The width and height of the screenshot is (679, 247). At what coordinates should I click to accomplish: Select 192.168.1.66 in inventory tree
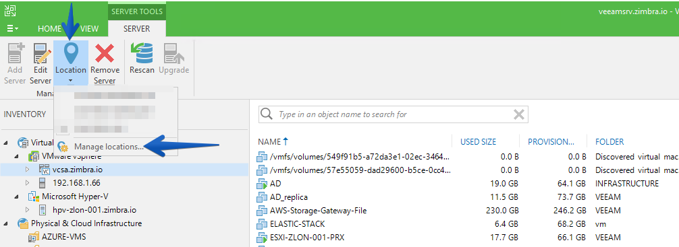pos(77,183)
